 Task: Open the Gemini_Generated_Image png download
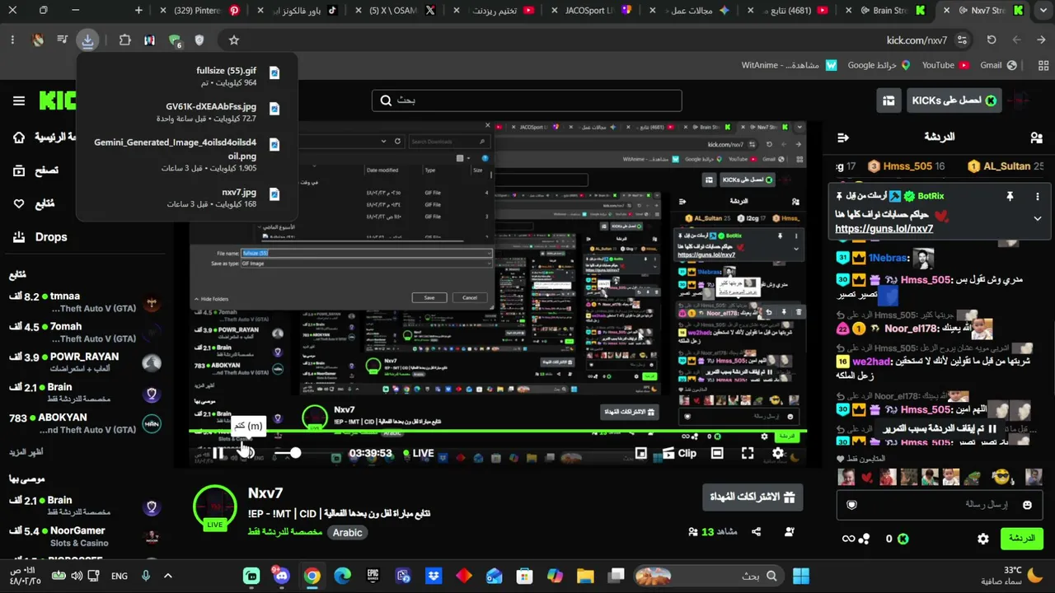(x=185, y=155)
